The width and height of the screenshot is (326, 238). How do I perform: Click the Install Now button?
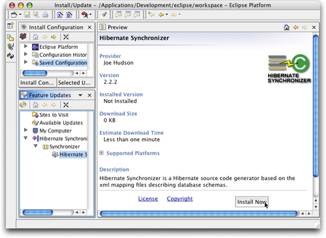click(252, 202)
